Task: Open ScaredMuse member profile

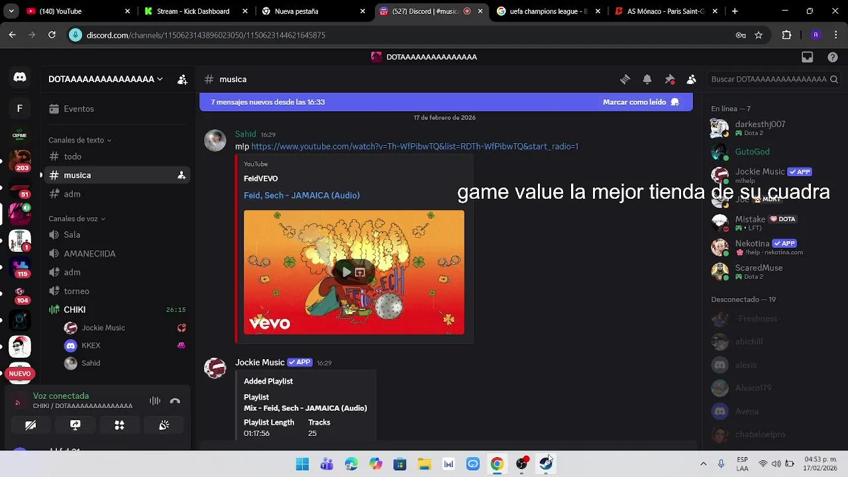Action: pyautogui.click(x=772, y=272)
